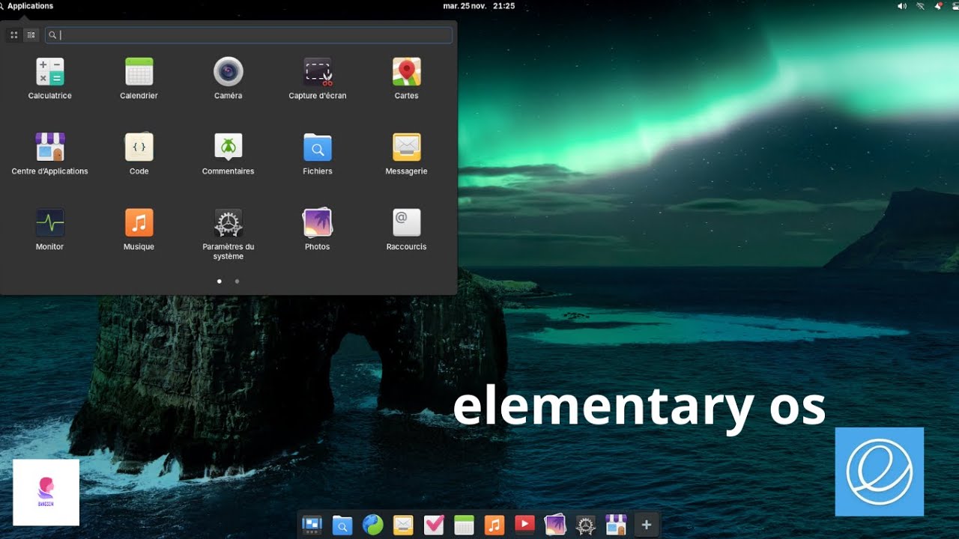The height and width of the screenshot is (539, 959).
Task: Launch Calendrier in the applications grid
Action: (x=139, y=78)
